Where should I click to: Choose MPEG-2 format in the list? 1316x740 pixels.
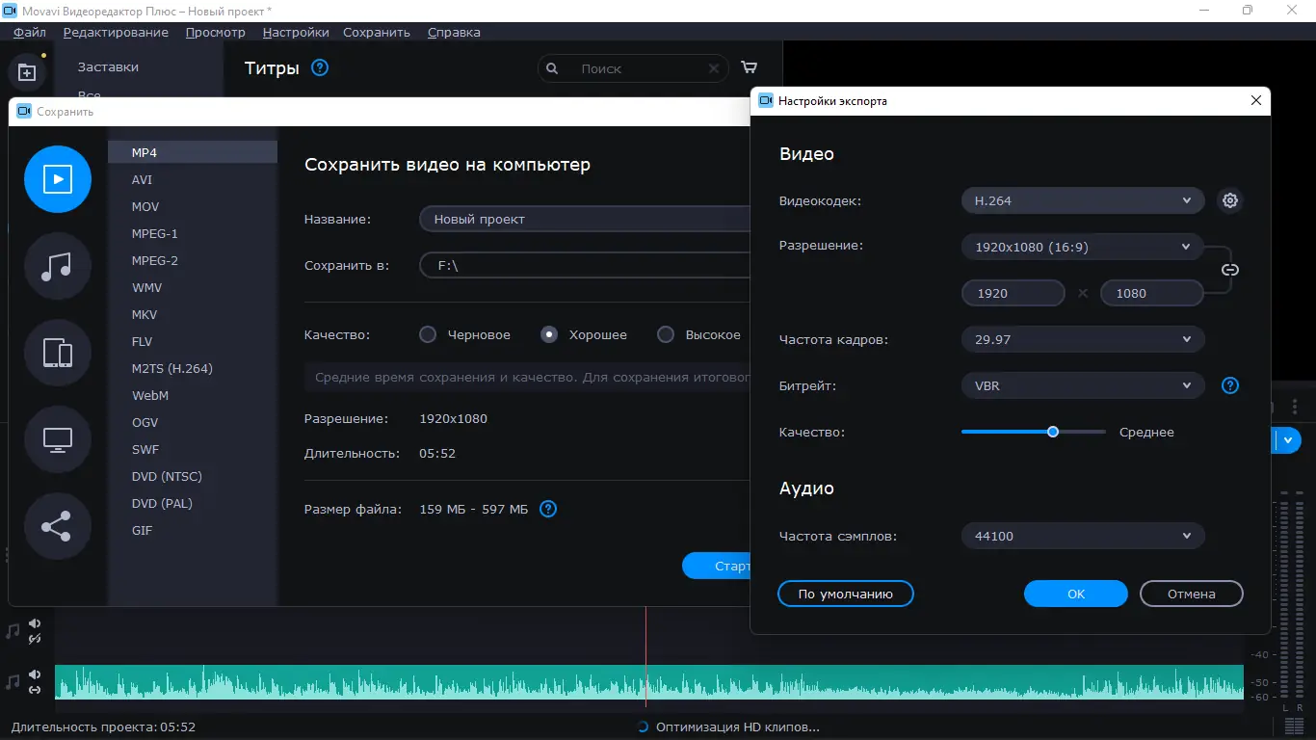click(193, 260)
